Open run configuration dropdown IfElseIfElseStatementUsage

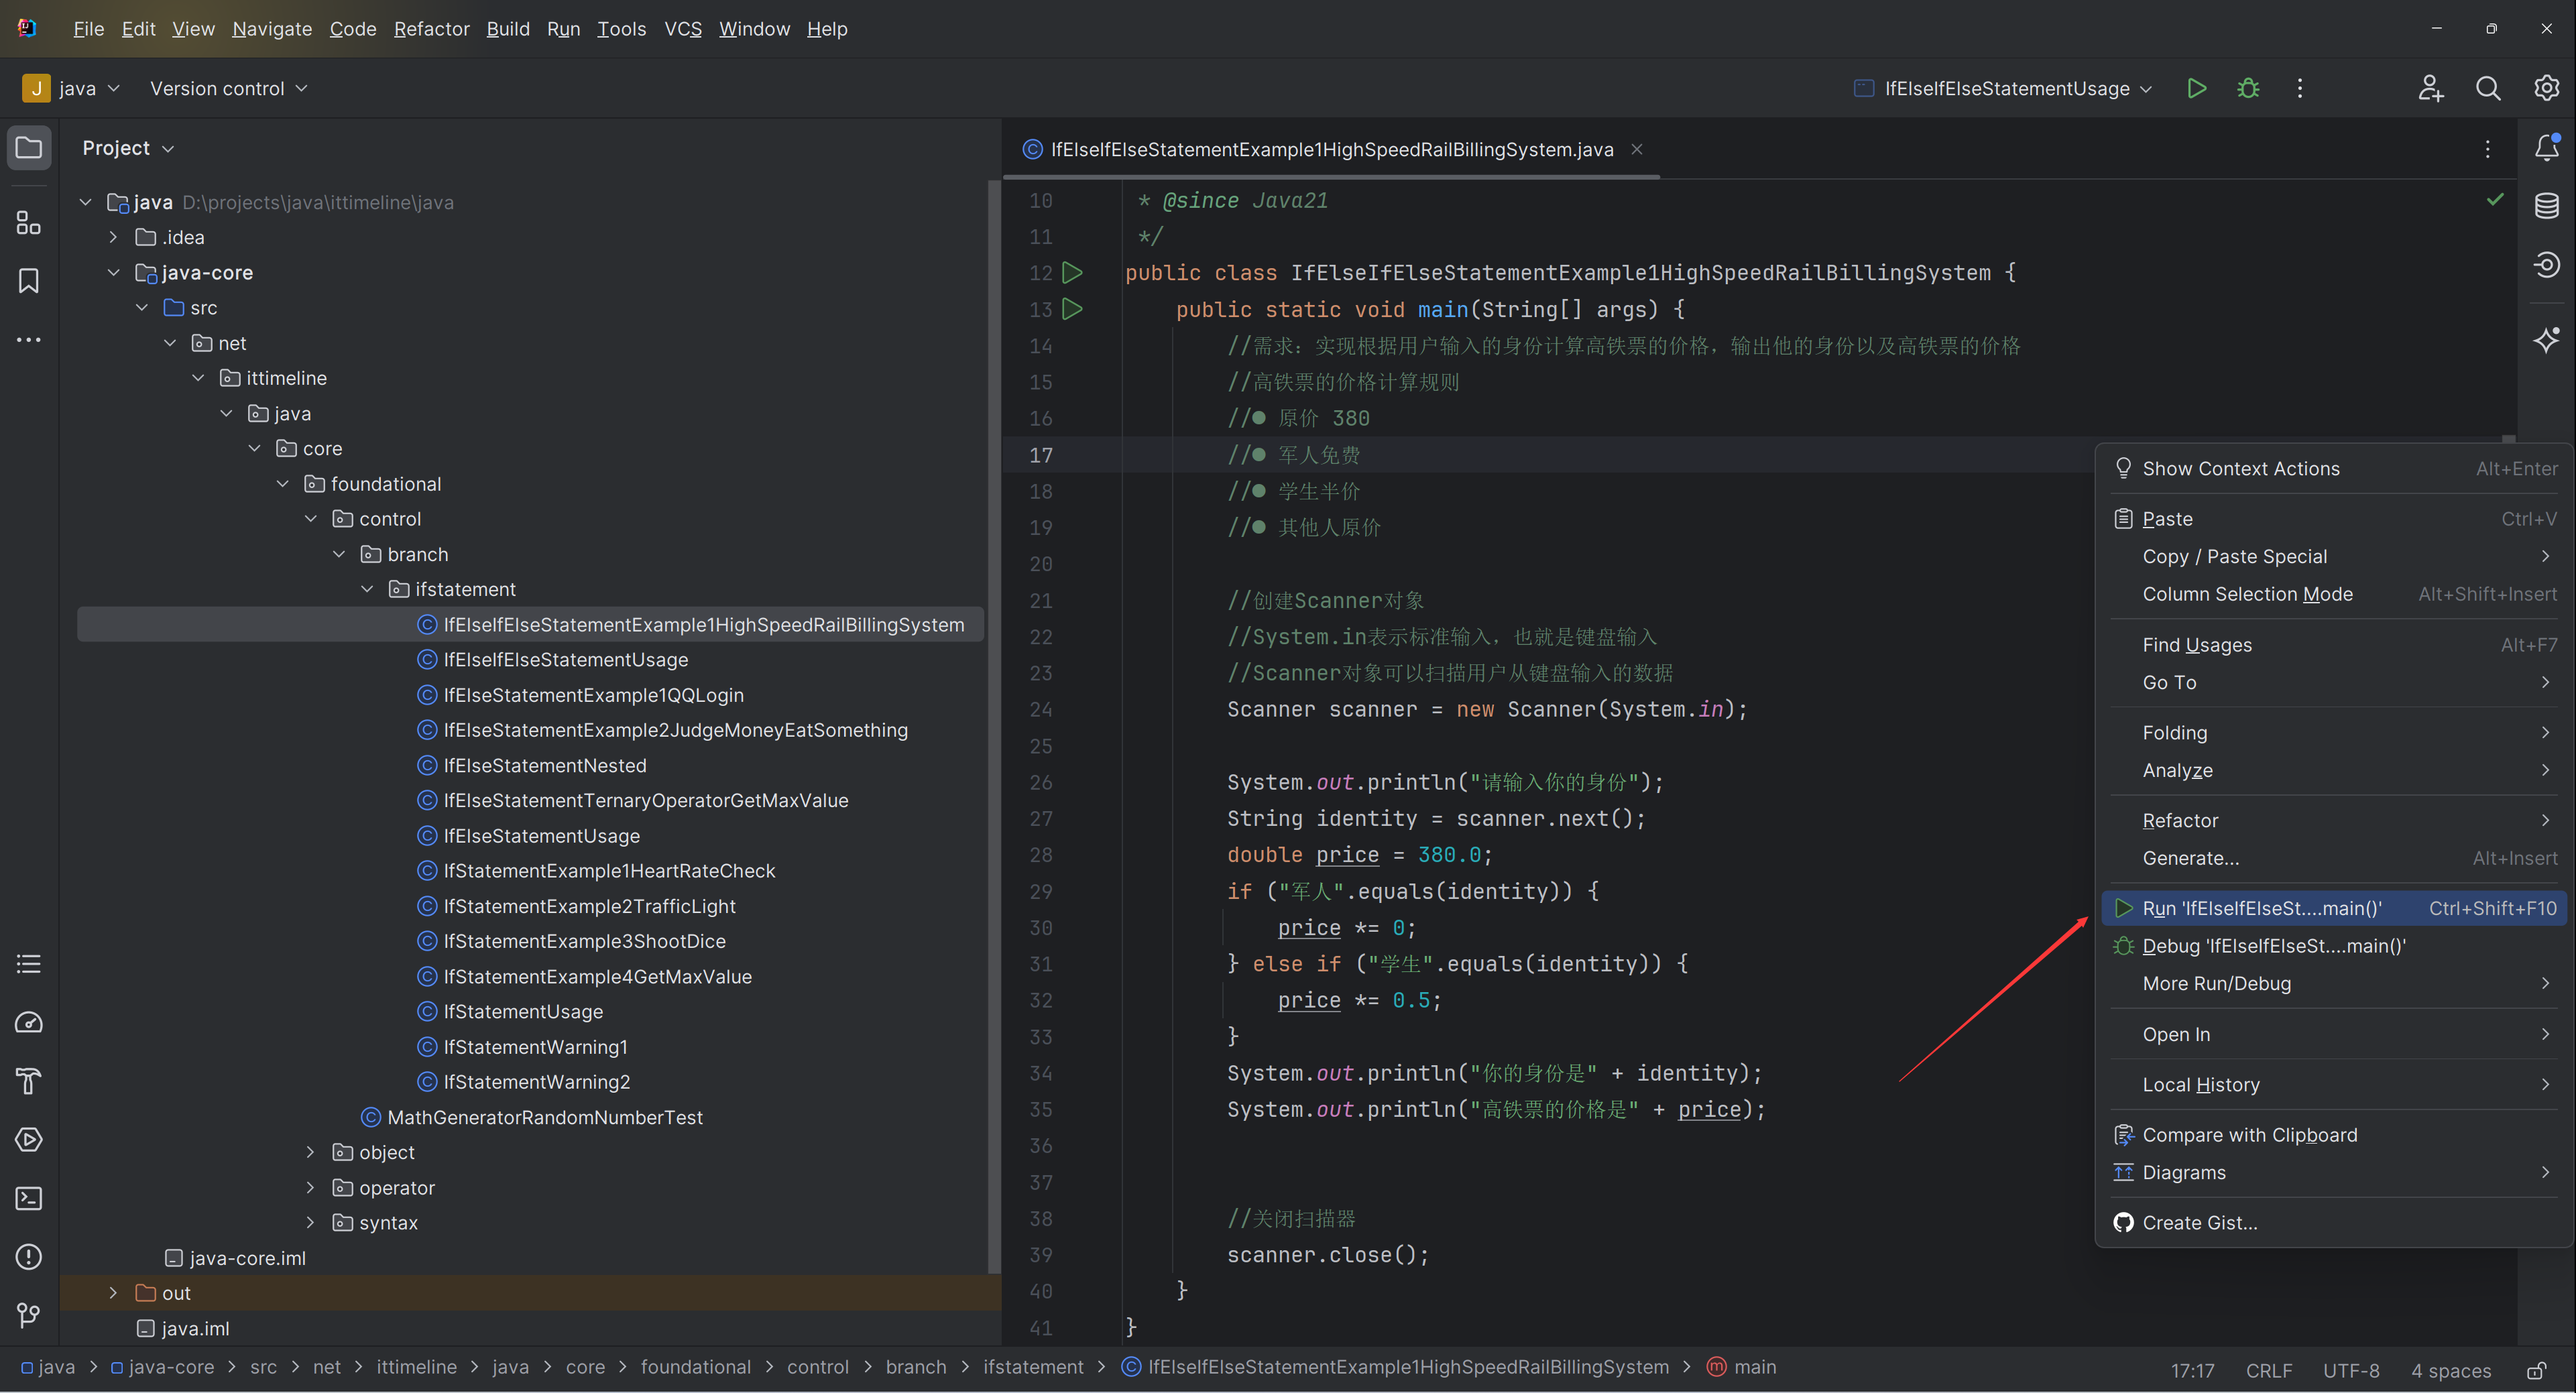click(2003, 88)
